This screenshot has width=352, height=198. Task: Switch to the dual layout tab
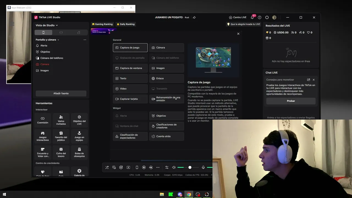click(x=79, y=32)
